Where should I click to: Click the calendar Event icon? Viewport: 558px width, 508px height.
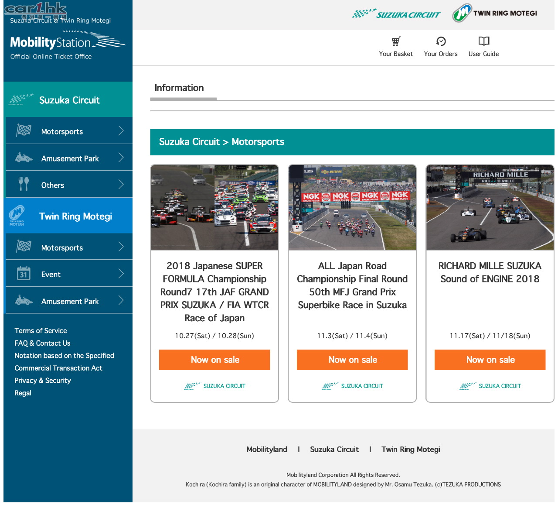pos(24,273)
